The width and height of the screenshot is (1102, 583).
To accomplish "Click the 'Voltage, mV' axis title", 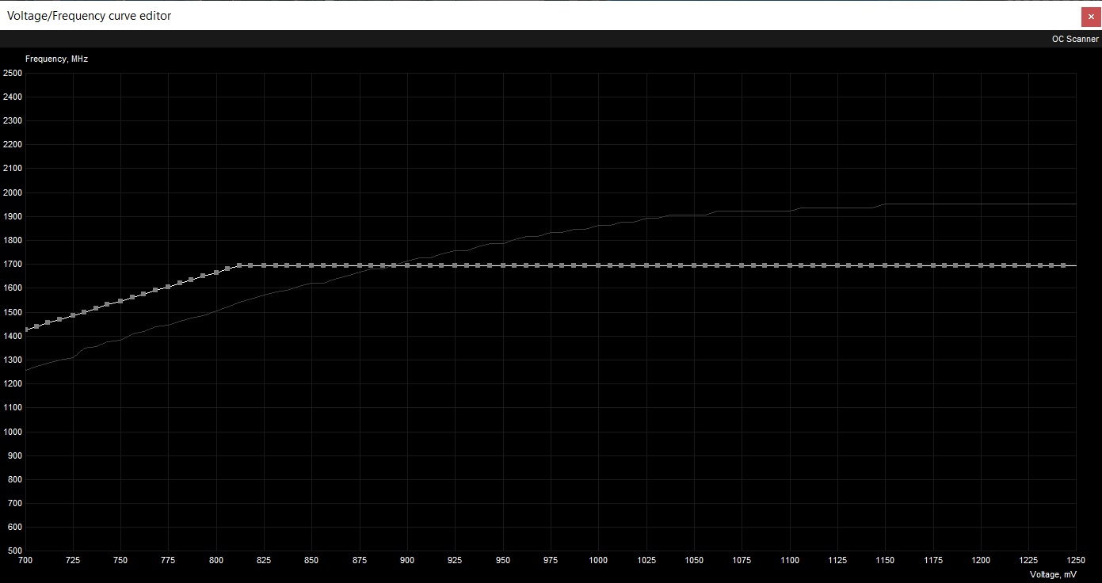I will click(x=1053, y=574).
